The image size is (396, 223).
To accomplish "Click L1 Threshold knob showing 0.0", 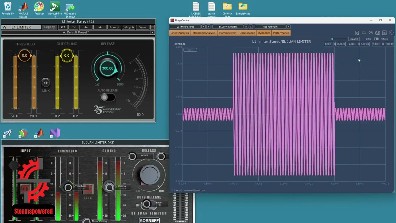I will 24,56.
